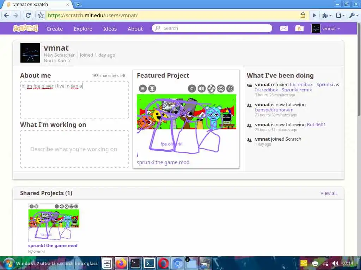
Task: Open the Messages envelope icon
Action: click(284, 28)
